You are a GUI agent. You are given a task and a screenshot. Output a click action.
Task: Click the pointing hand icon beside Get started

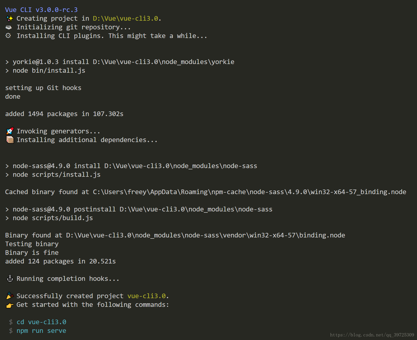click(x=10, y=305)
